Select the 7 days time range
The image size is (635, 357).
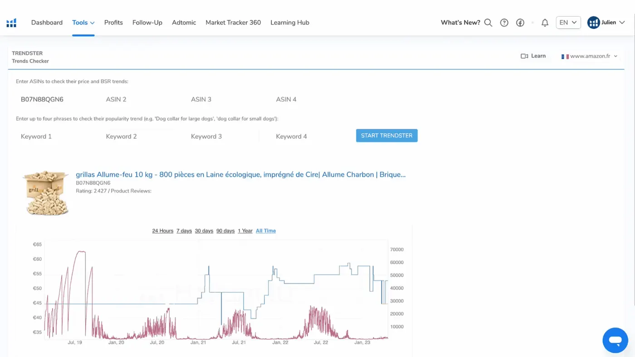(184, 231)
